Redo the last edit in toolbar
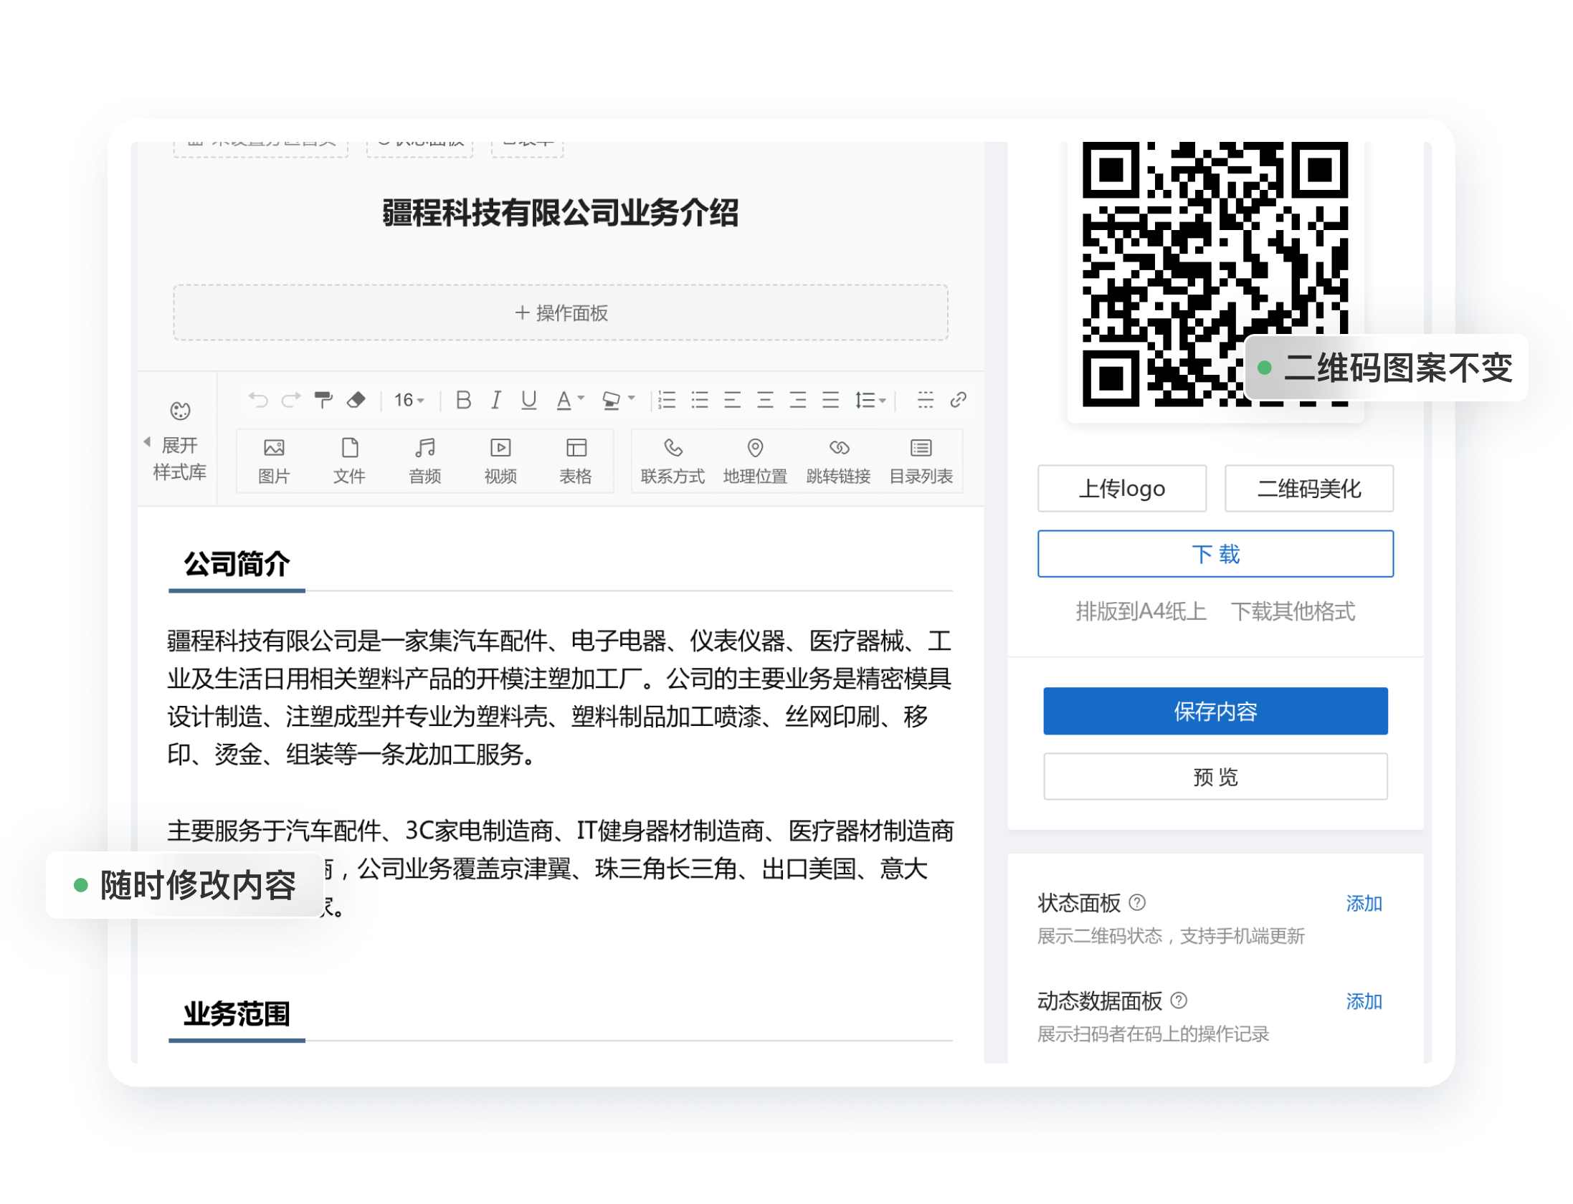This screenshot has height=1204, width=1573. pos(290,400)
